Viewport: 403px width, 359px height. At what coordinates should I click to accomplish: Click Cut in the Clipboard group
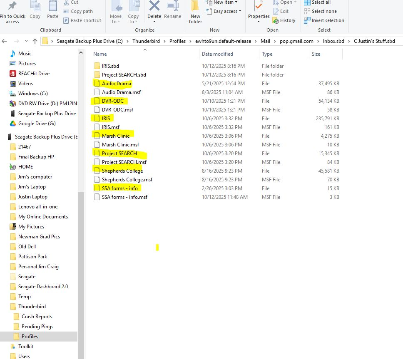click(71, 2)
